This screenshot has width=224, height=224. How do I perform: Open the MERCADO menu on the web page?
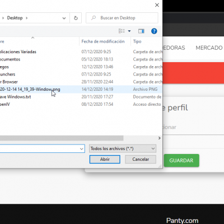[209, 48]
